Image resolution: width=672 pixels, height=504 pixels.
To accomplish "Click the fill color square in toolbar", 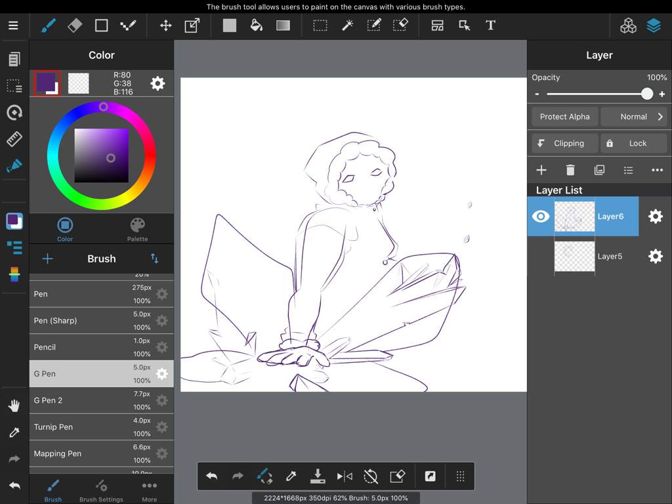I will pyautogui.click(x=230, y=26).
